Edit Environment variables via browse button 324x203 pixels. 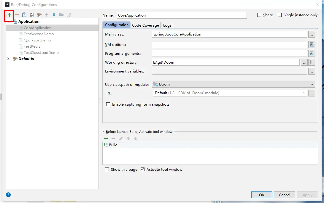pos(312,71)
